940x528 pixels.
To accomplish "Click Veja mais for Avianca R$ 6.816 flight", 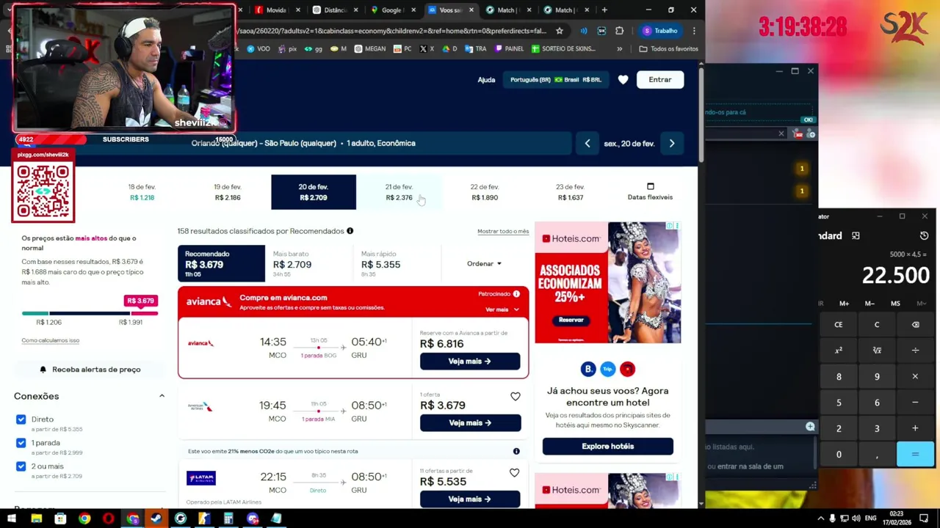I will click(x=470, y=362).
